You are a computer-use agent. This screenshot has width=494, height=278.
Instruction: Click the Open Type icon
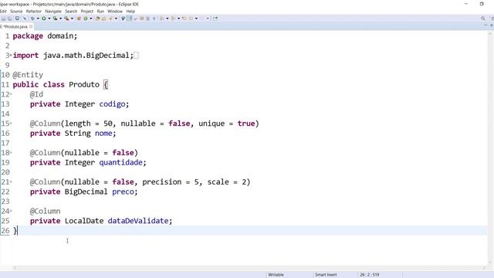tap(97, 19)
